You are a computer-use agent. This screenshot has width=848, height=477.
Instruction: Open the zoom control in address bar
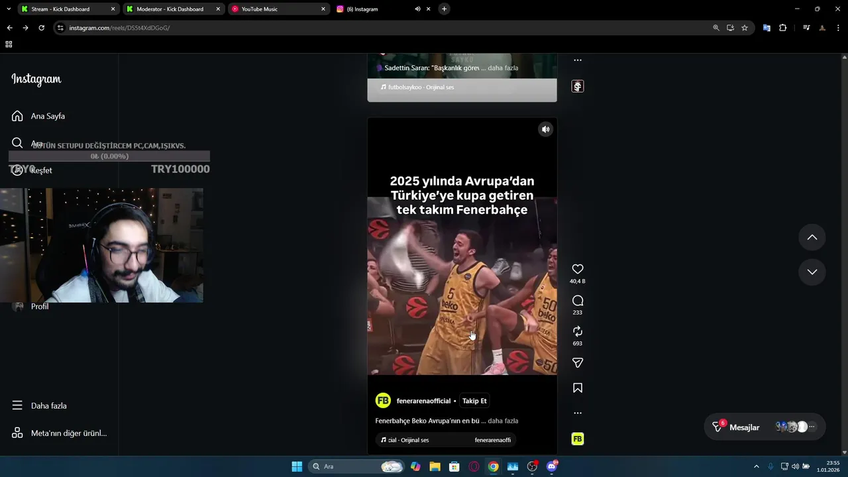click(715, 28)
